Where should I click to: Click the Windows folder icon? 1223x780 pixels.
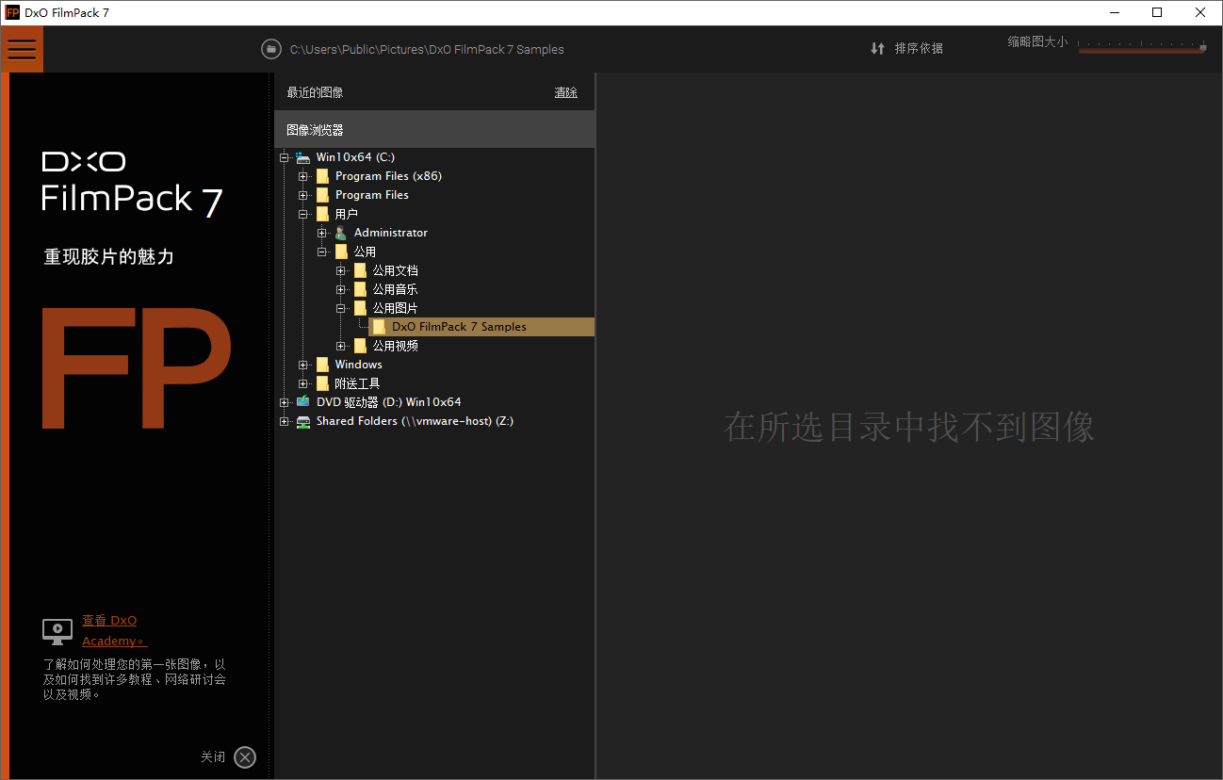point(322,365)
